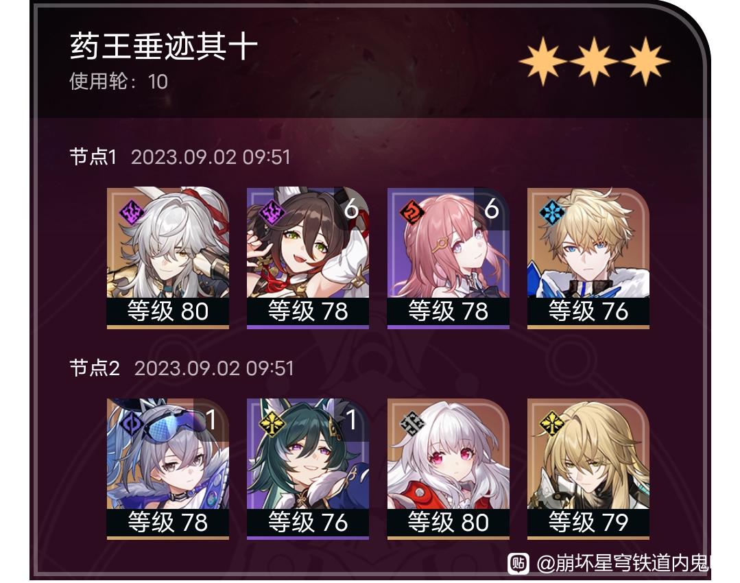
Task: Select the green-haired level 76 character card
Action: pyautogui.click(x=308, y=468)
